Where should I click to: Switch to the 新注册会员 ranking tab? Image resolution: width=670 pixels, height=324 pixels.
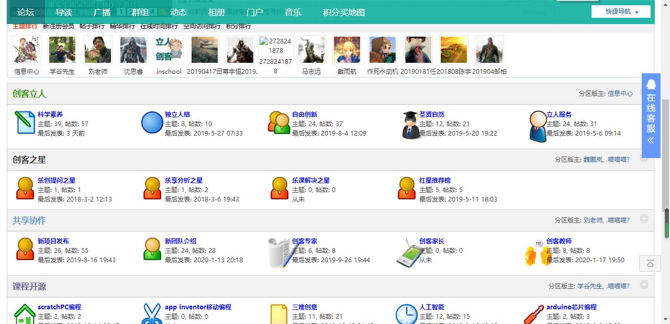(x=59, y=26)
